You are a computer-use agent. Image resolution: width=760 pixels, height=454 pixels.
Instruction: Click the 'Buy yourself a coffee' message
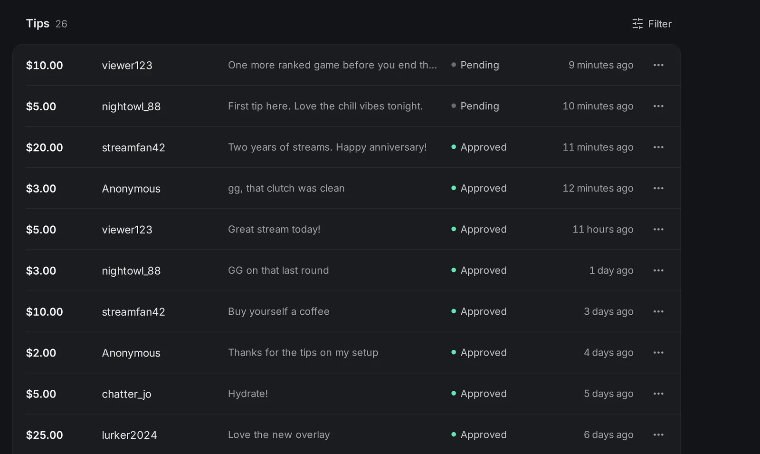(279, 311)
